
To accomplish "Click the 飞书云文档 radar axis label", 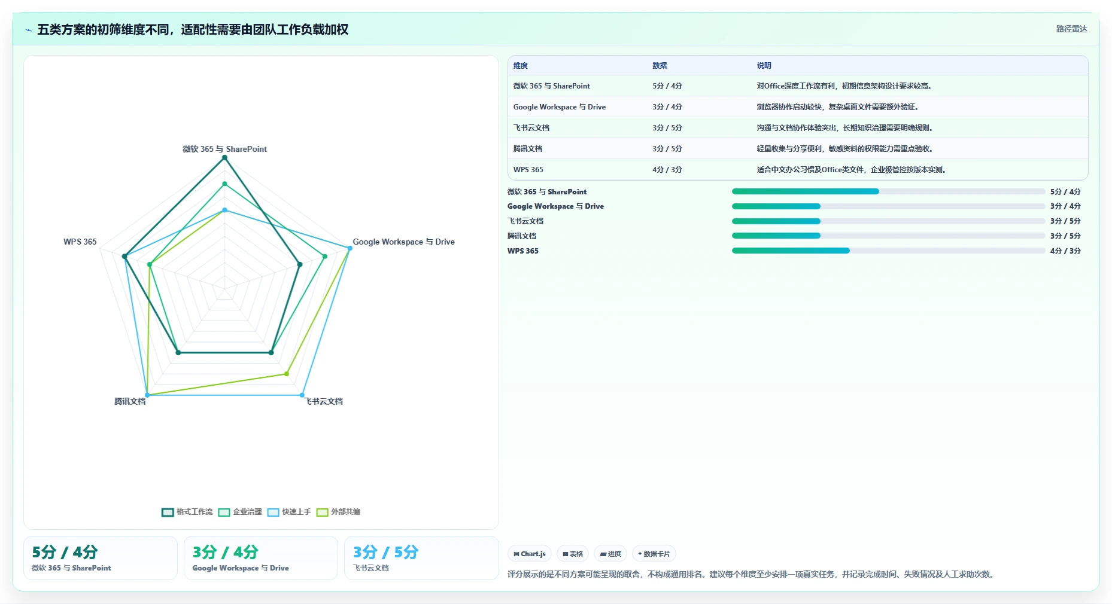I will tap(324, 401).
